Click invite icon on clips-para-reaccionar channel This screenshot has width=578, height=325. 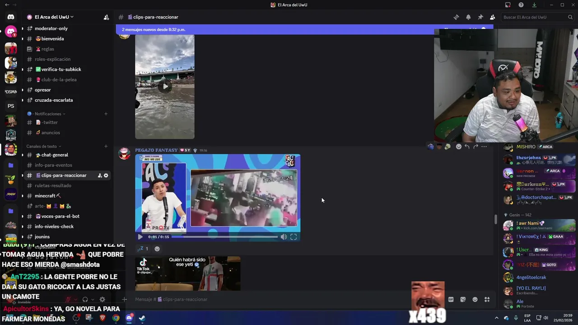pos(100,176)
